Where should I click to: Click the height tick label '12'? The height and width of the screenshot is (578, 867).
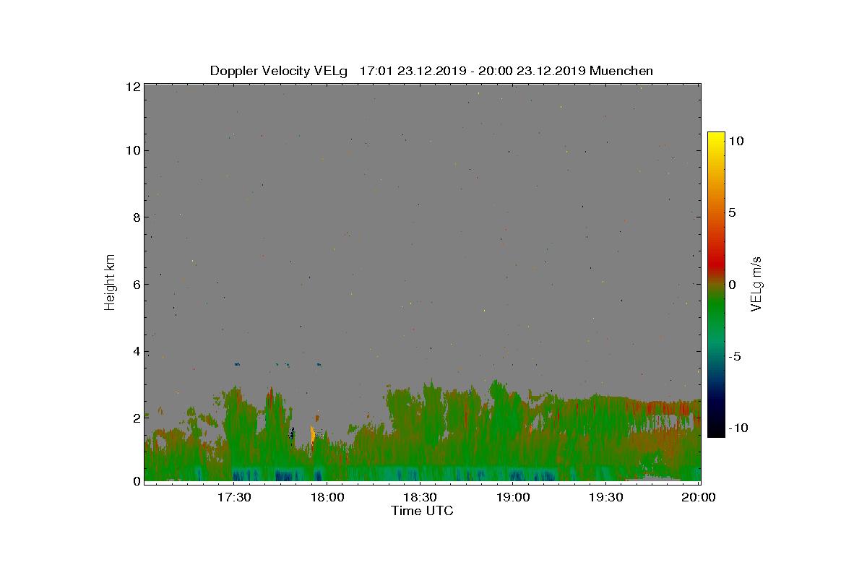pyautogui.click(x=132, y=87)
